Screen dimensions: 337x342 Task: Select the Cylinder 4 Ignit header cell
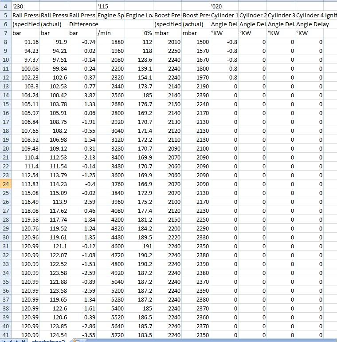tap(310, 15)
